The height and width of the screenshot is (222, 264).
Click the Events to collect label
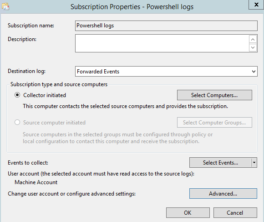(28, 163)
